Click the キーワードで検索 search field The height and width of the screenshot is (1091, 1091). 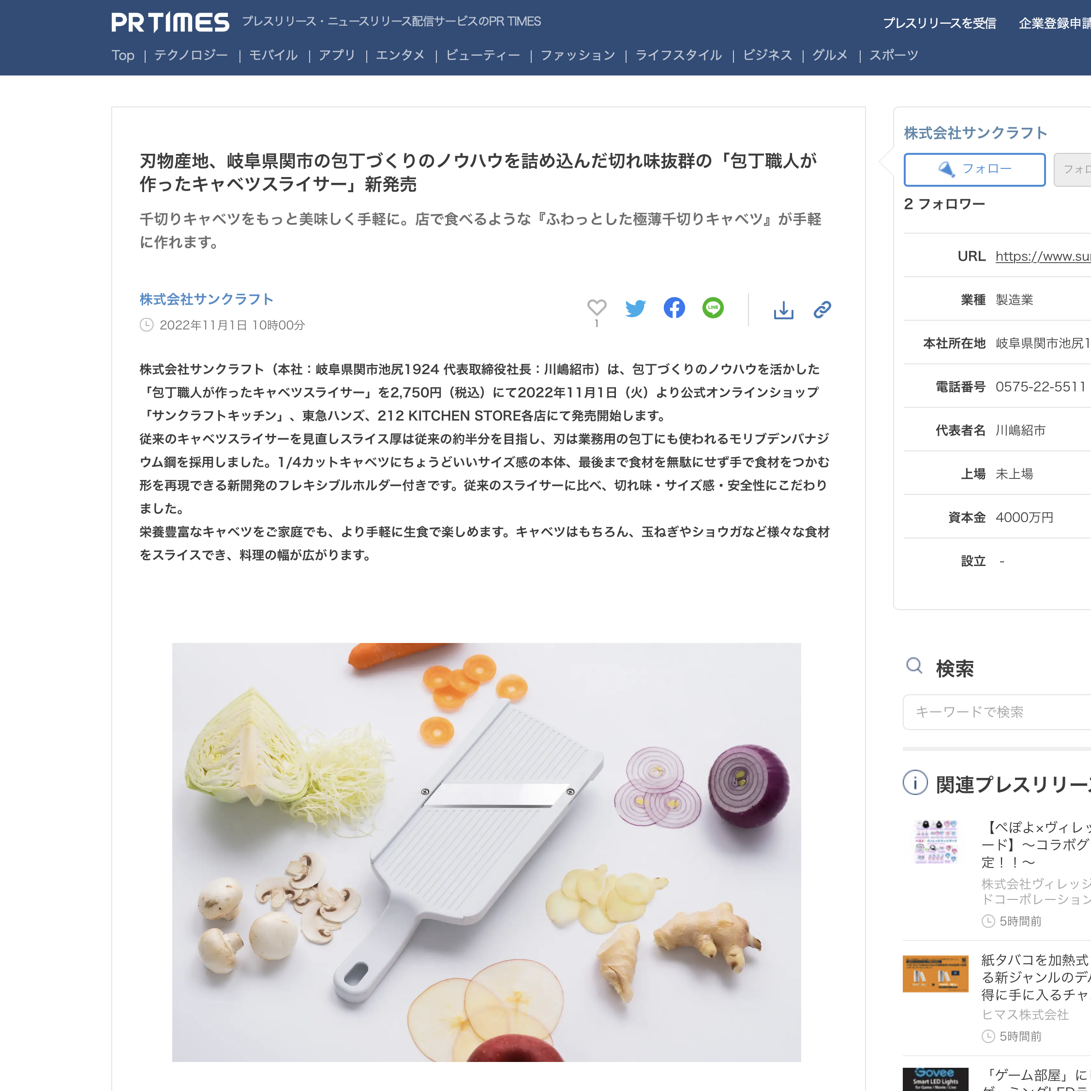point(997,712)
